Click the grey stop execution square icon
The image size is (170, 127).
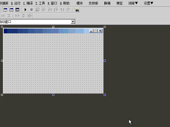(32, 10)
